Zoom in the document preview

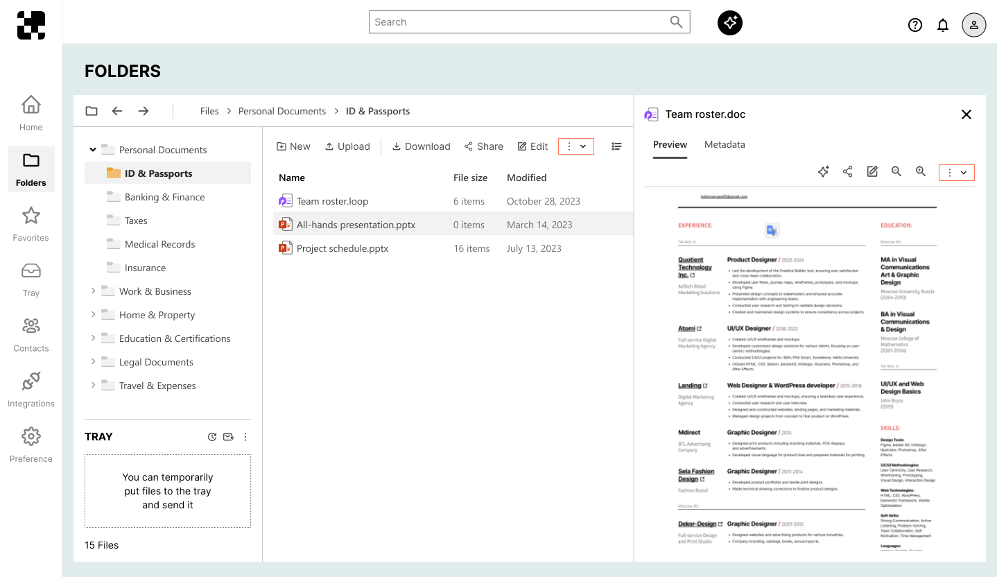pyautogui.click(x=921, y=172)
